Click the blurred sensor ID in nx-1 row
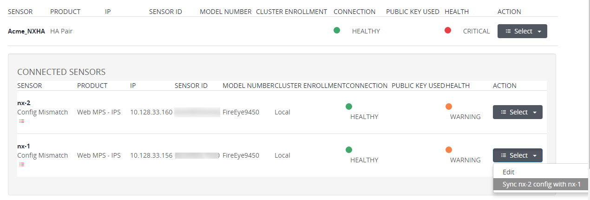Screen dimensions: 590x200 [197, 155]
